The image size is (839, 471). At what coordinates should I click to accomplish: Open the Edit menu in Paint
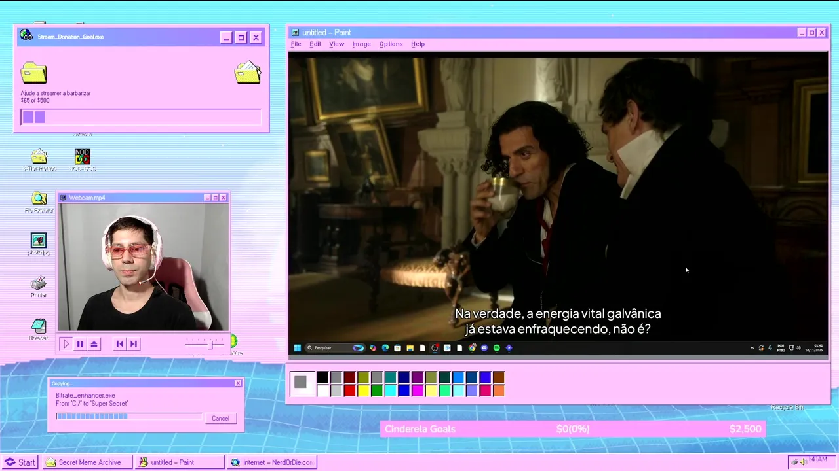[x=315, y=44]
